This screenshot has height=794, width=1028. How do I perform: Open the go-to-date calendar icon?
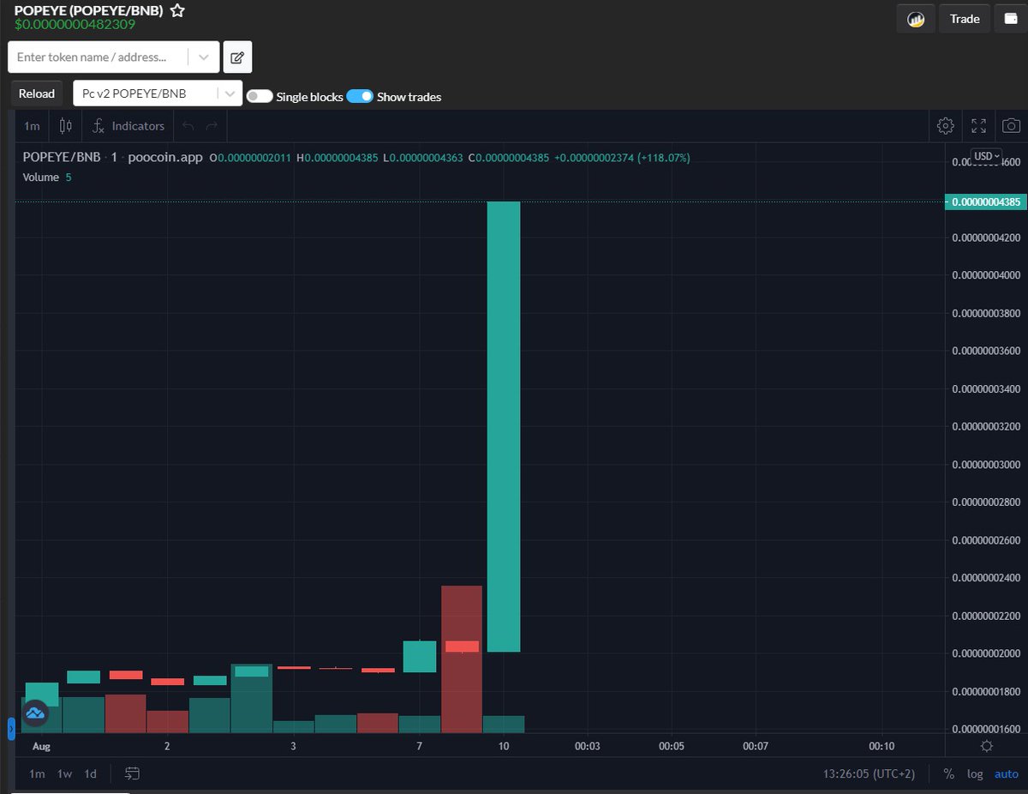tap(133, 773)
